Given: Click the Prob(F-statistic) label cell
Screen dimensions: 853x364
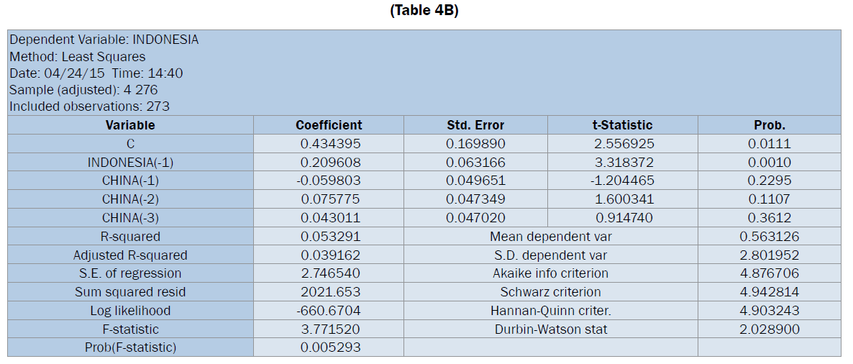Looking at the screenshot, I should [130, 347].
